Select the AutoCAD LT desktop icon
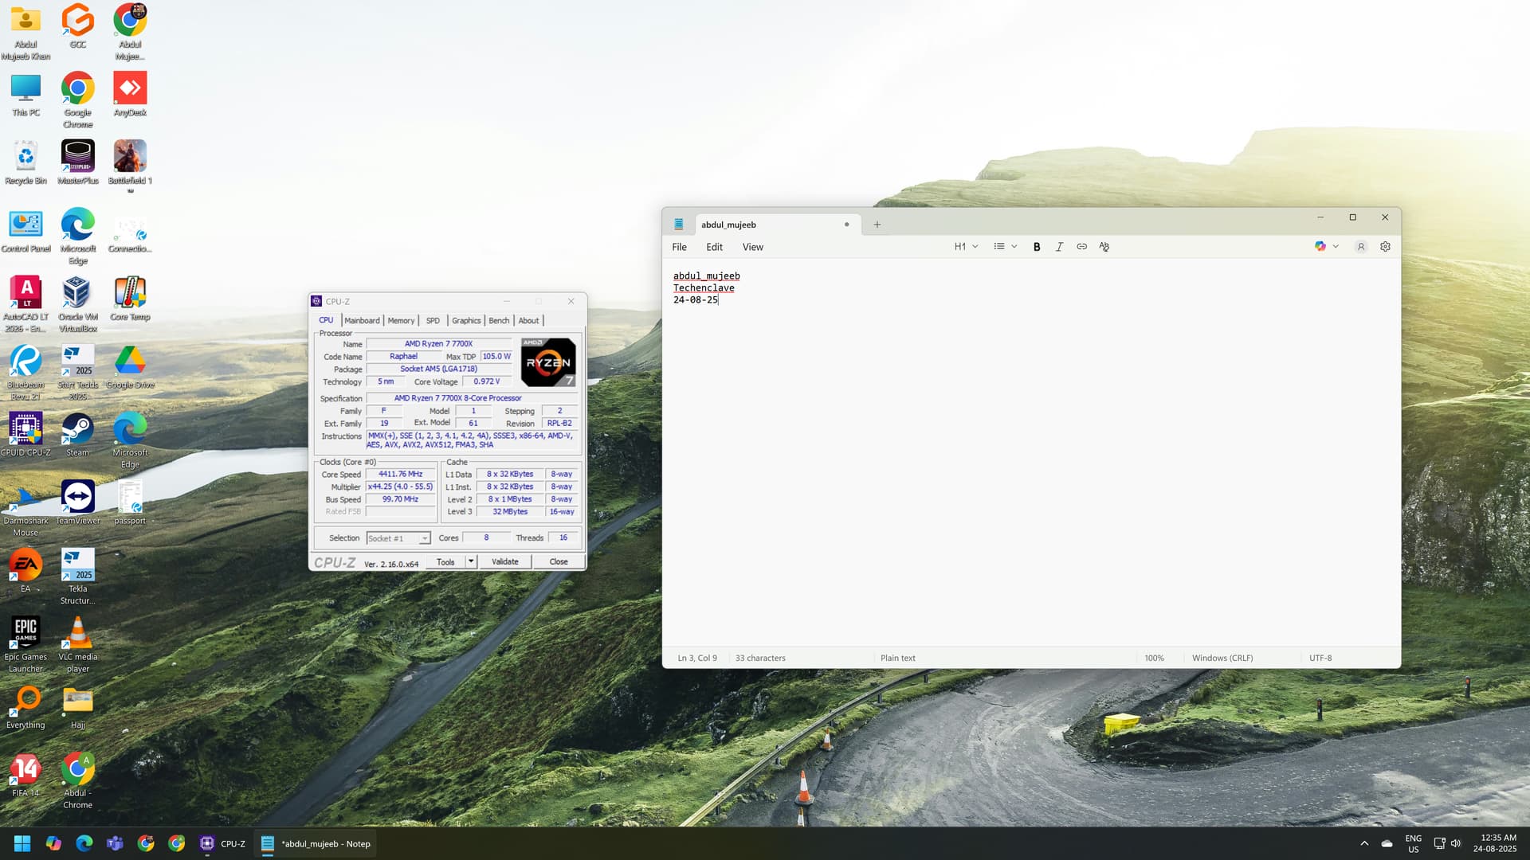This screenshot has width=1530, height=860. (x=25, y=304)
